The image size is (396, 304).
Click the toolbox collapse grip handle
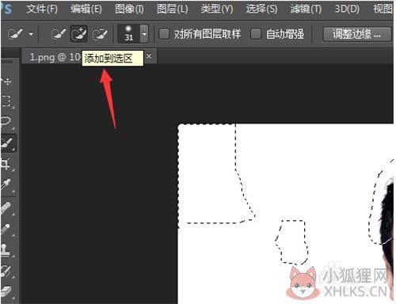[x=7, y=62]
